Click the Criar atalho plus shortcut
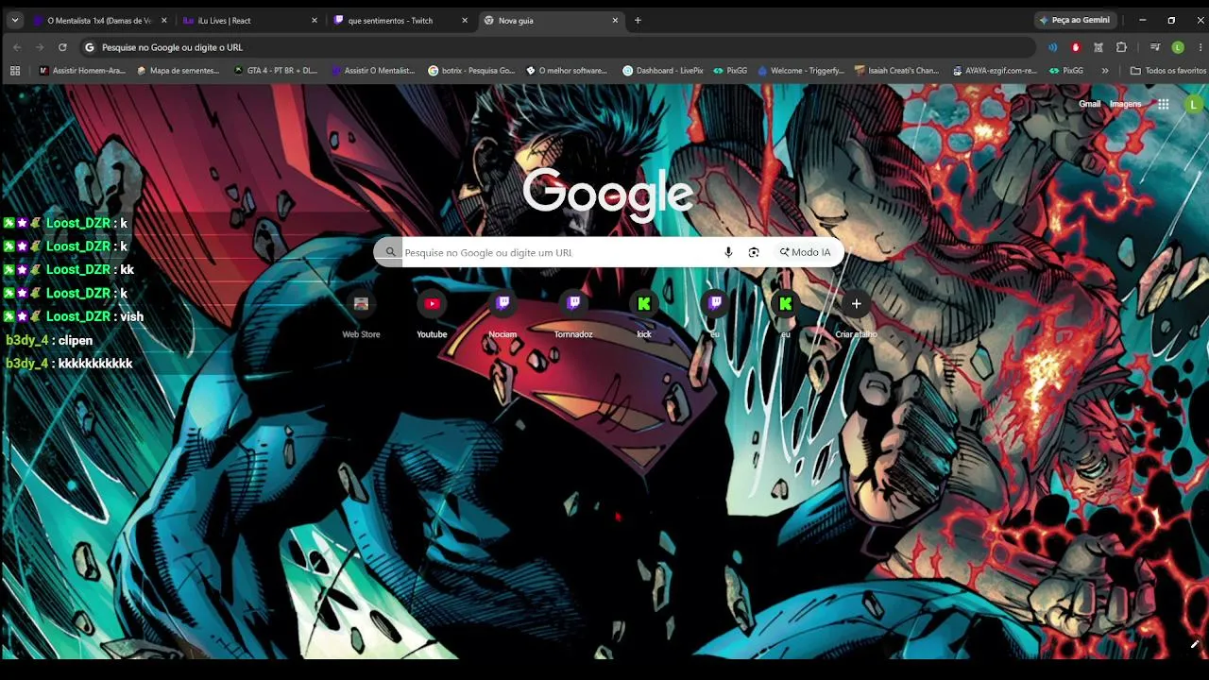Screen dimensions: 1209x680 [x=857, y=314]
